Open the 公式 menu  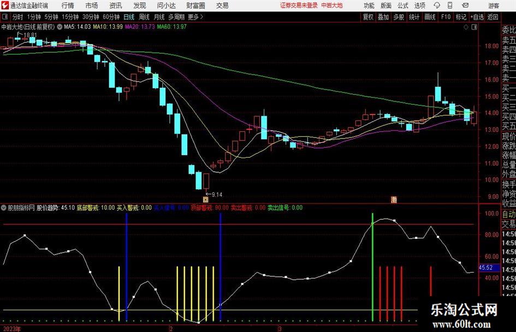[403, 5]
